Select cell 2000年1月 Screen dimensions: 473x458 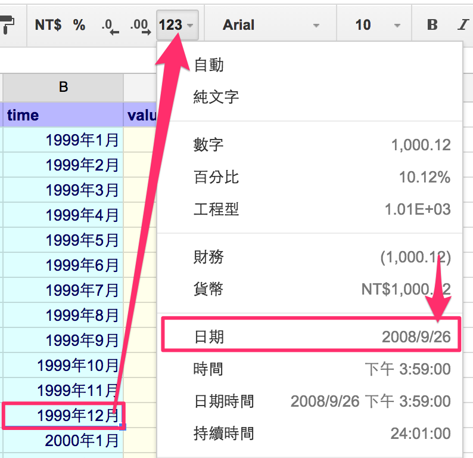(x=63, y=441)
